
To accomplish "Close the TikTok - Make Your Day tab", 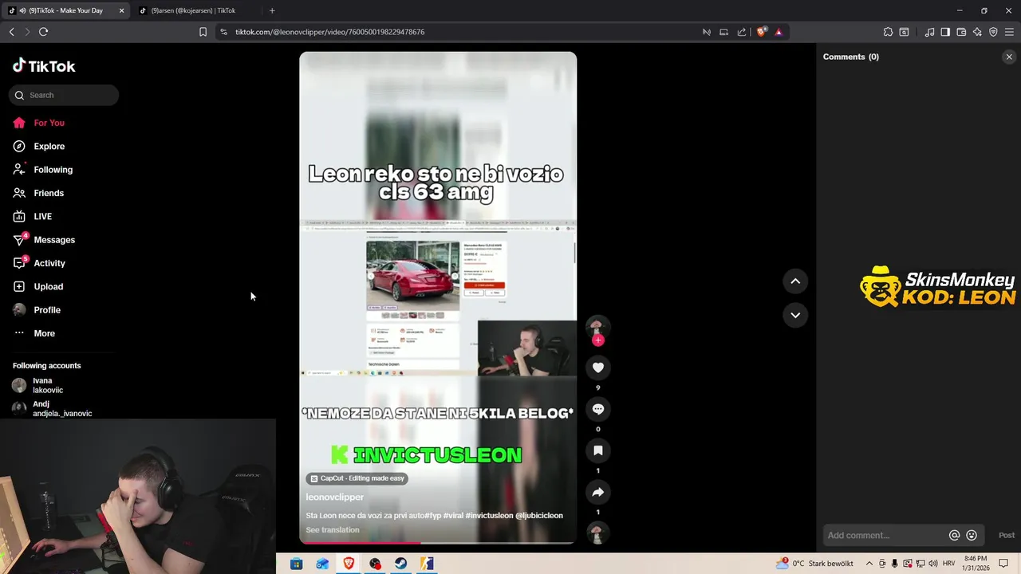I will pyautogui.click(x=122, y=10).
